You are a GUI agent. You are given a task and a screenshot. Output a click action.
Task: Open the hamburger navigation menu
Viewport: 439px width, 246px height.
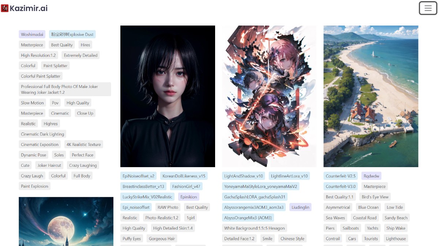(x=428, y=8)
